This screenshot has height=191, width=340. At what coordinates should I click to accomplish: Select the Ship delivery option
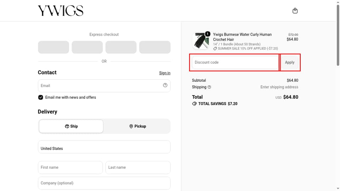[71, 126]
